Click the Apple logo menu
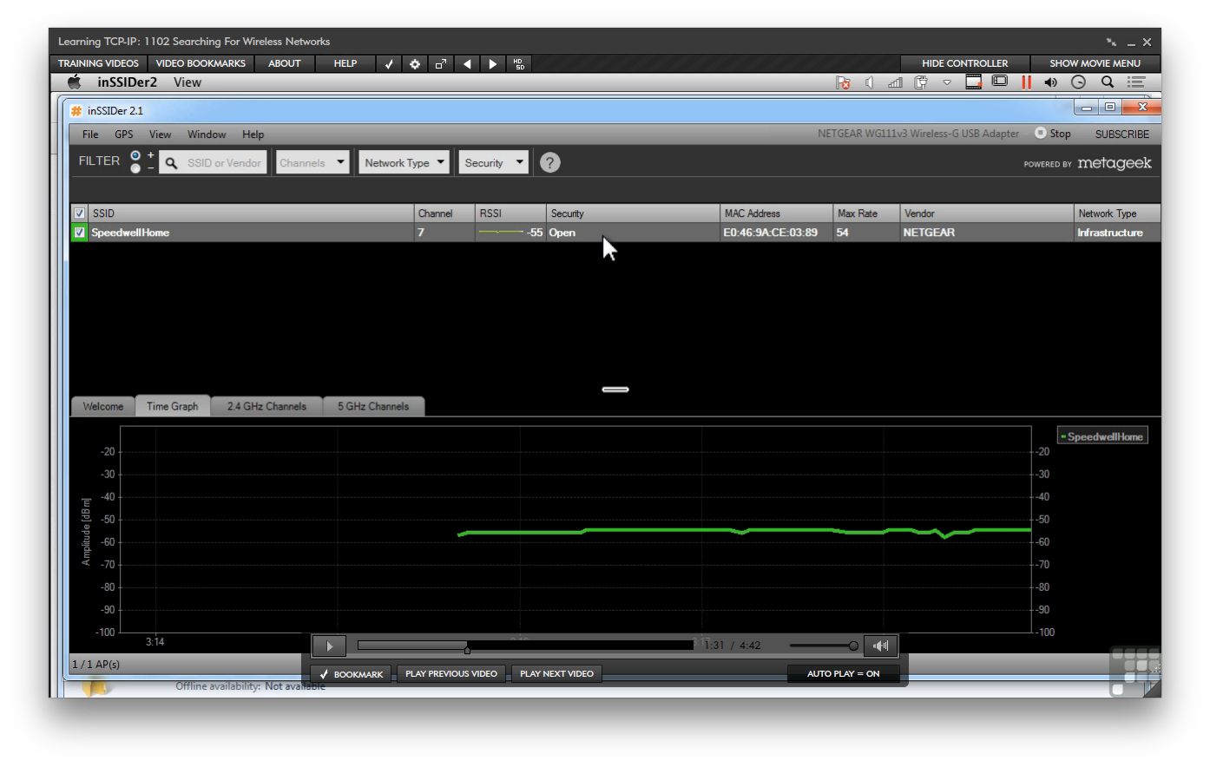The width and height of the screenshot is (1210, 767). tap(75, 82)
